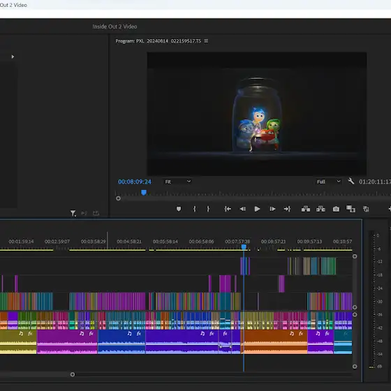Jump to the Out point
This screenshot has height=391, width=391.
[x=287, y=209]
